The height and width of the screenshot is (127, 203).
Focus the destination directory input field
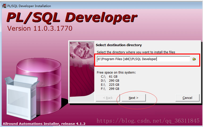143,59
